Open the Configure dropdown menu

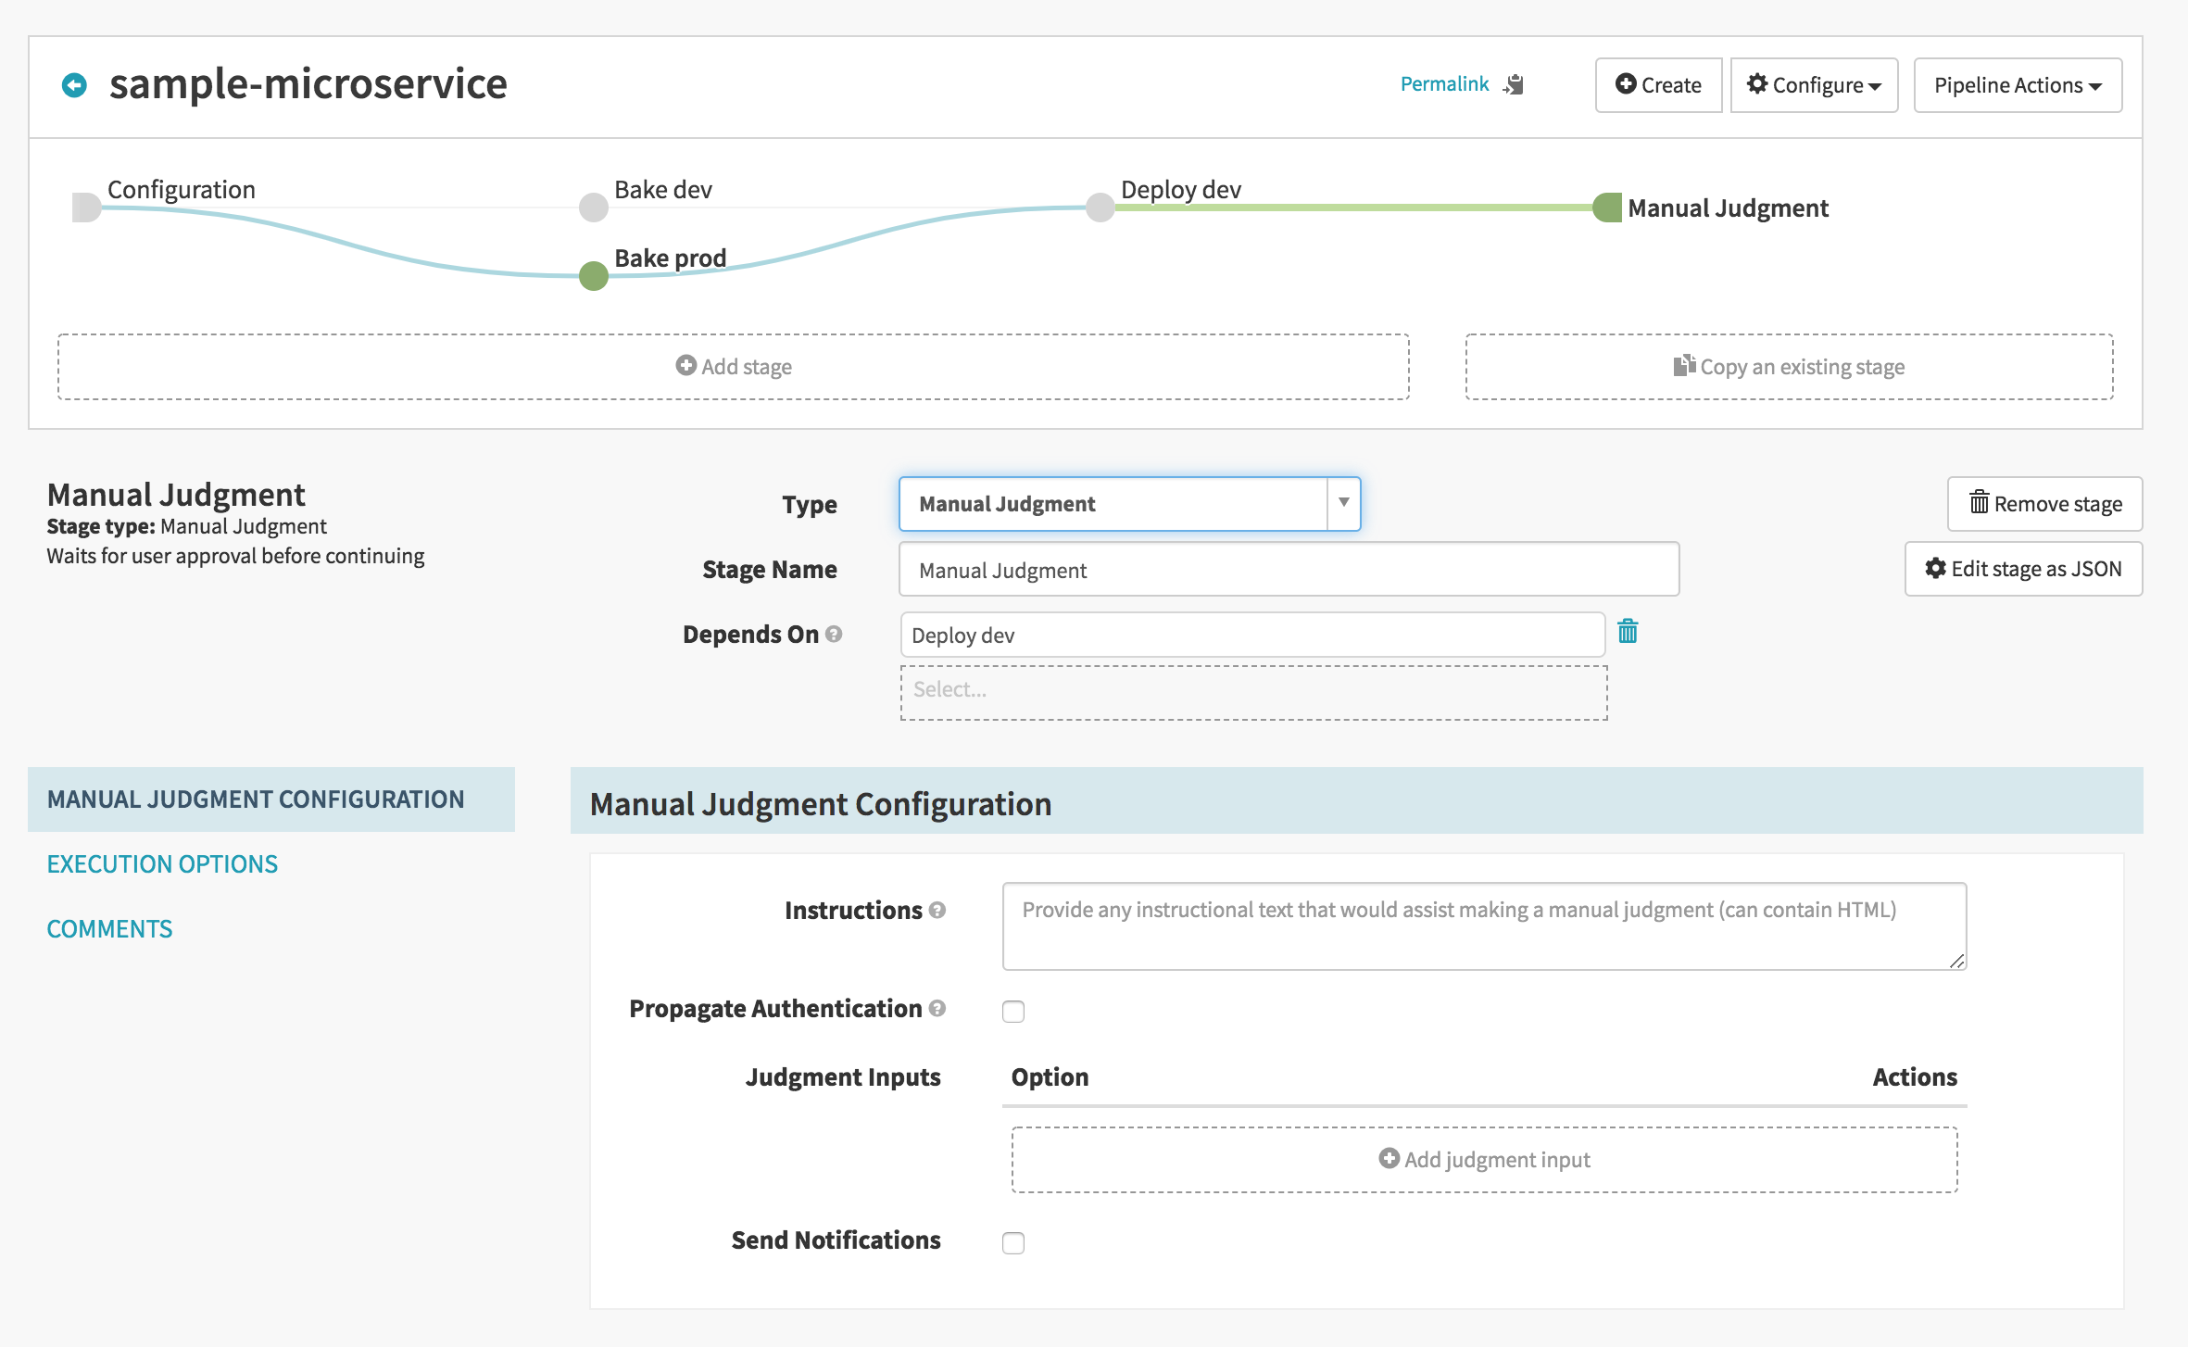(1814, 85)
